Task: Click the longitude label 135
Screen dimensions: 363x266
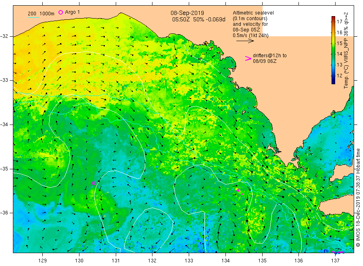Action: [x=262, y=261]
